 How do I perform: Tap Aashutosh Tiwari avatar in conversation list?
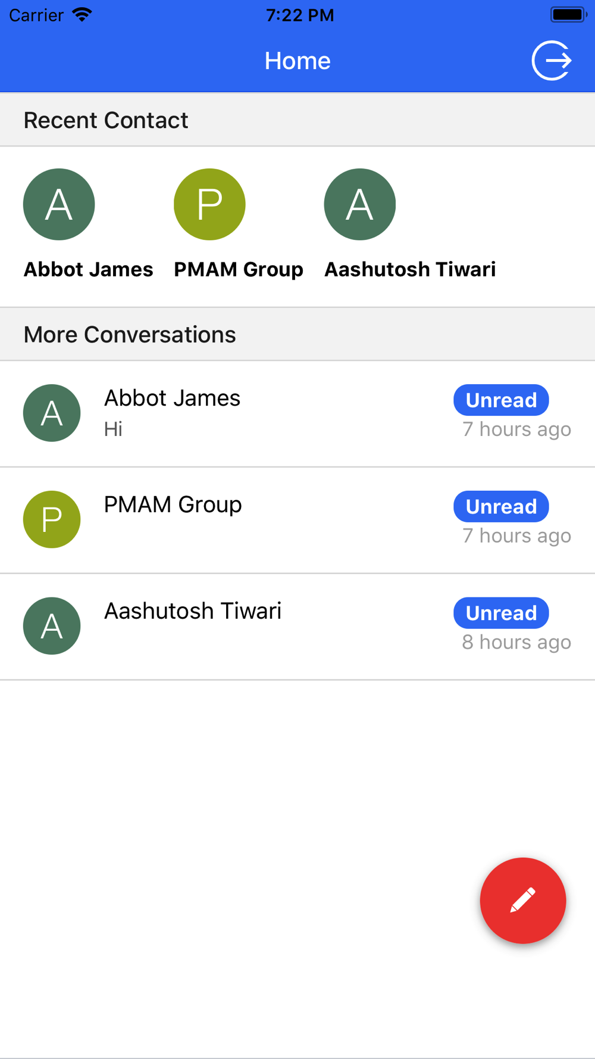[x=52, y=626]
